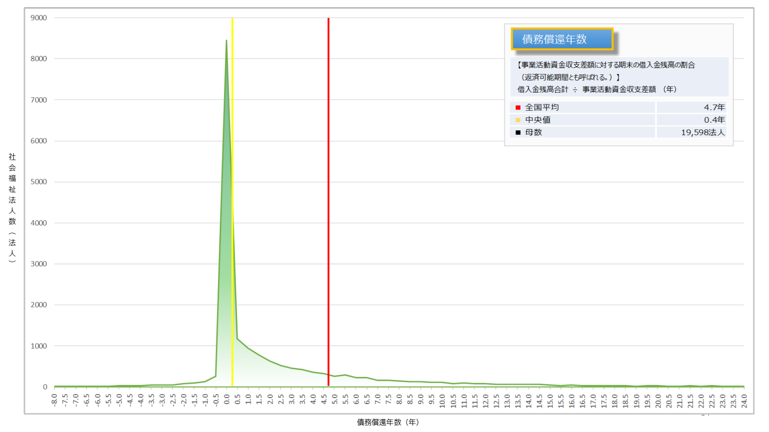Click the green peak of the distribution

tap(226, 42)
